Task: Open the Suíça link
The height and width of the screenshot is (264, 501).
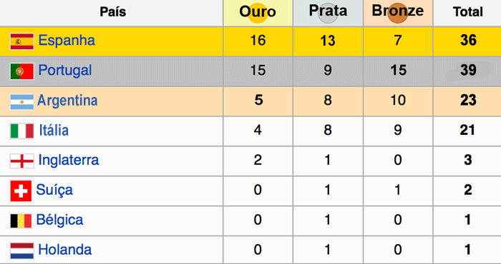Action: click(x=54, y=190)
